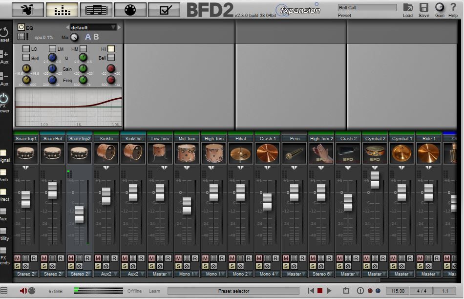Enable the LO band checkbox
464x299 pixels.
coord(26,49)
